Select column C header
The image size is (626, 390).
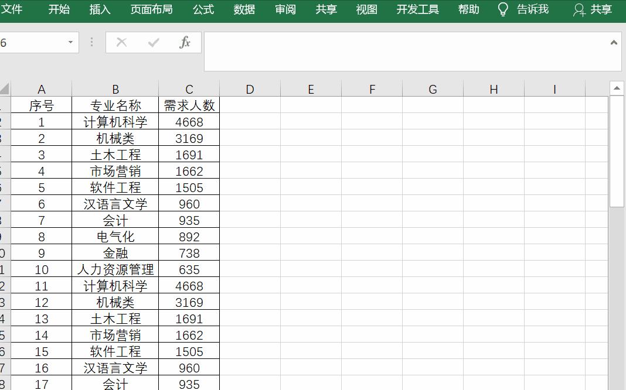click(189, 88)
